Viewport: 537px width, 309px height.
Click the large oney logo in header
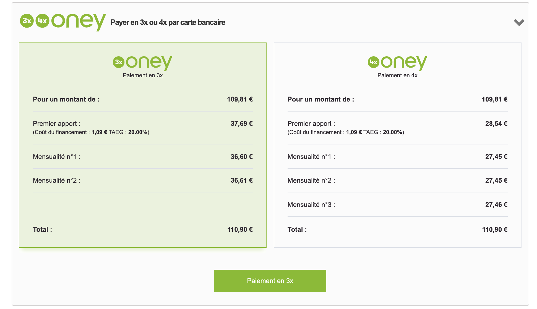[x=79, y=22]
